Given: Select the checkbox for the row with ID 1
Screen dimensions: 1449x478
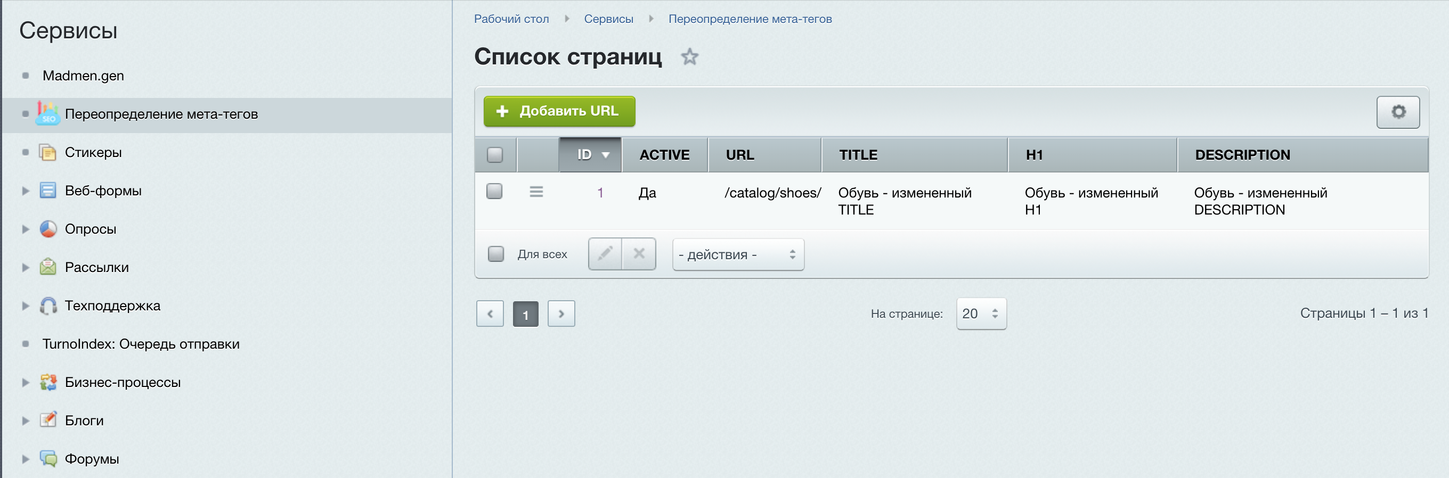Looking at the screenshot, I should 494,191.
